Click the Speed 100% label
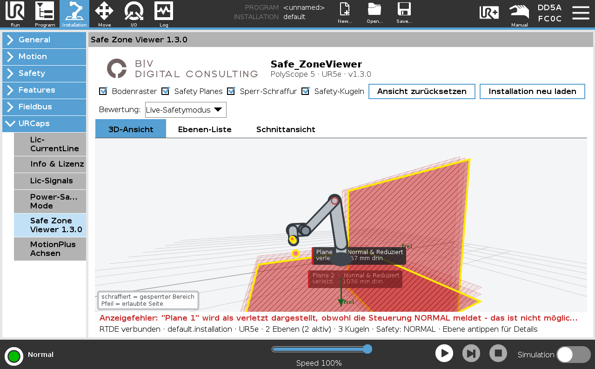Viewport: 595px width, 369px height. (319, 363)
